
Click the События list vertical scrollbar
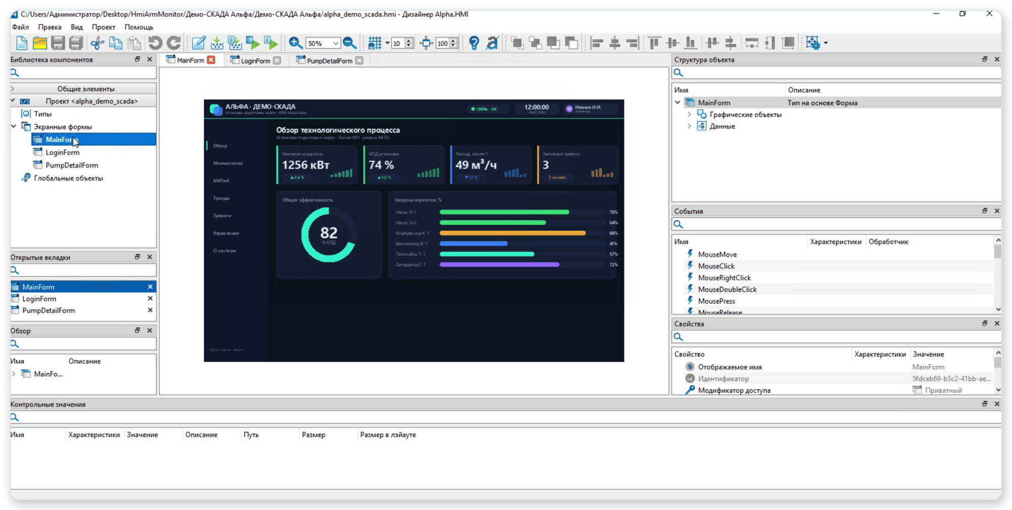point(998,274)
